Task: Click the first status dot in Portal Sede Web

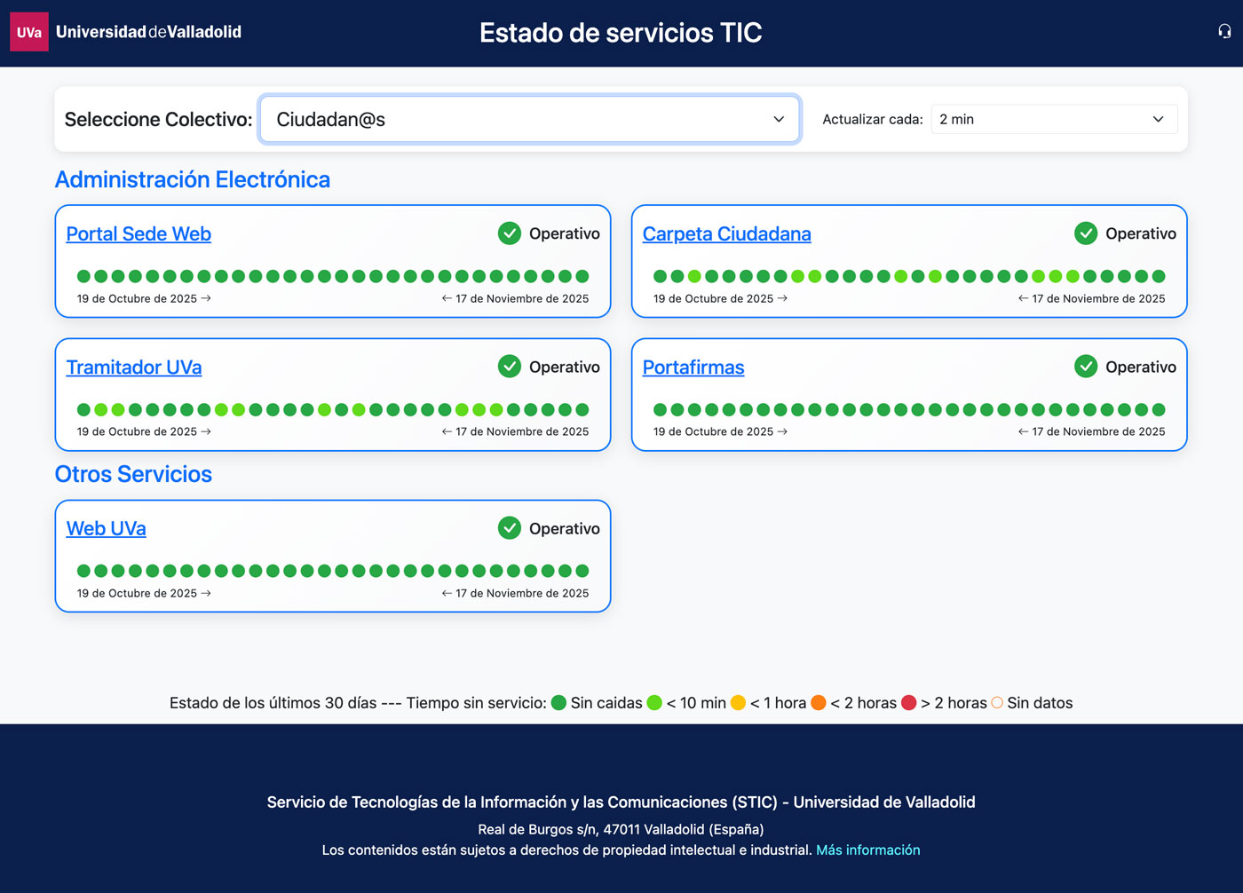Action: (x=83, y=276)
